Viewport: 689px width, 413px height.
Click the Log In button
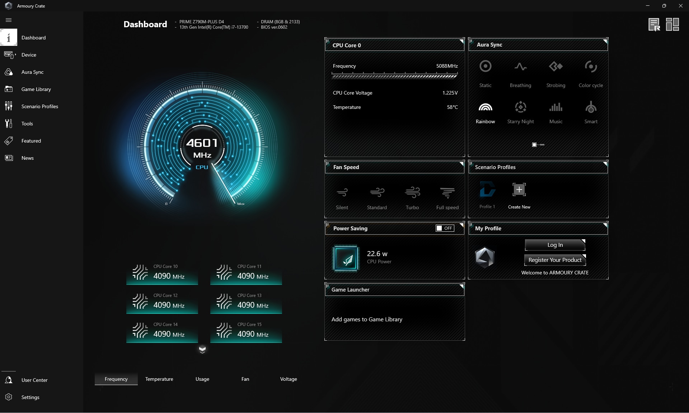click(555, 245)
